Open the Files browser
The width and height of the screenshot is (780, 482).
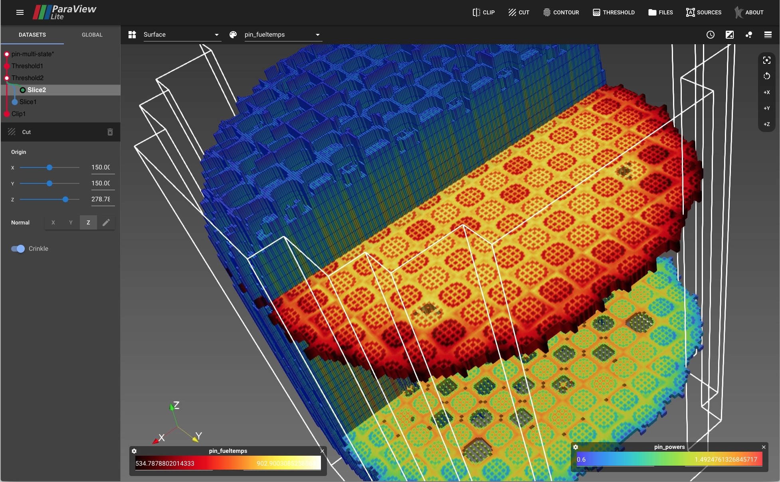pyautogui.click(x=661, y=12)
